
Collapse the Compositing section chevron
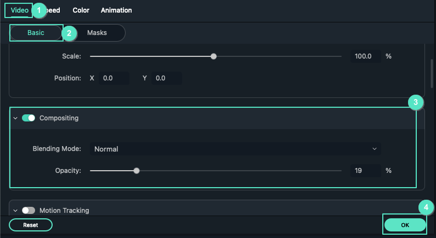(15, 118)
